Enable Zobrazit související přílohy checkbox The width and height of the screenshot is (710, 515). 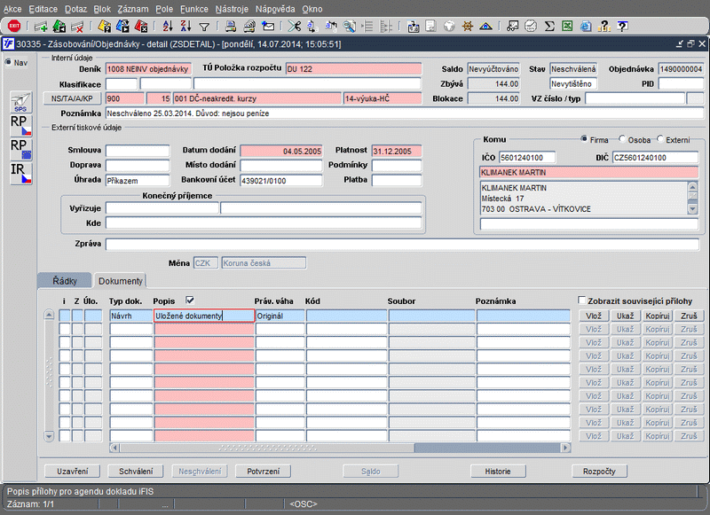click(x=583, y=300)
